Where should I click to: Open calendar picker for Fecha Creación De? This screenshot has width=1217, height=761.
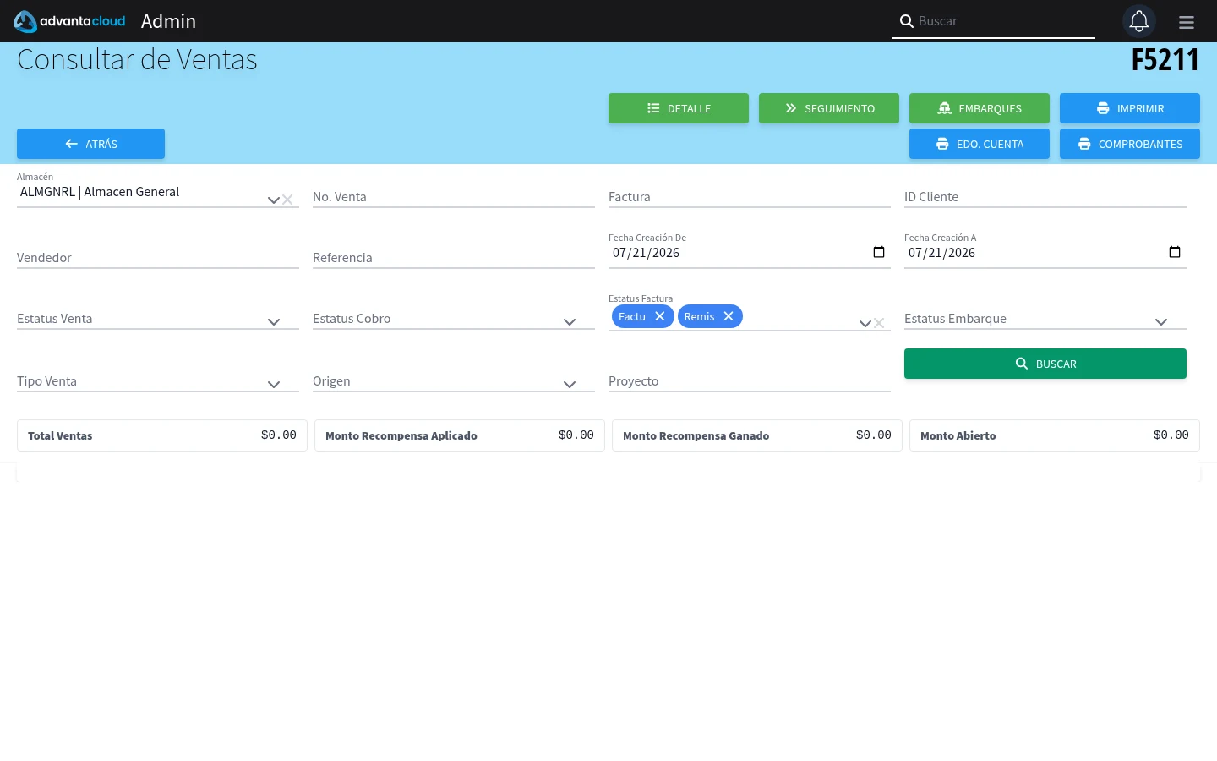click(x=879, y=252)
